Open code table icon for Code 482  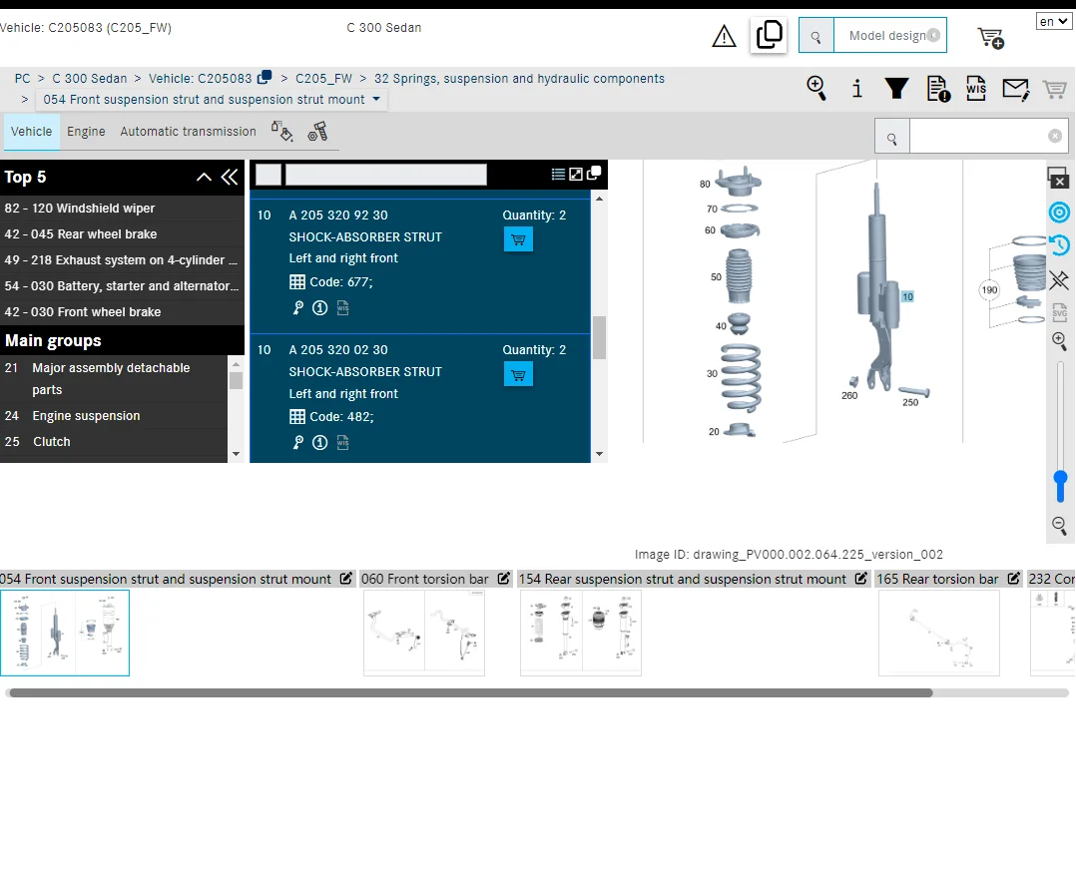(x=297, y=416)
